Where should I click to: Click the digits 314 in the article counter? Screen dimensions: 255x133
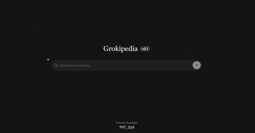click(131, 127)
